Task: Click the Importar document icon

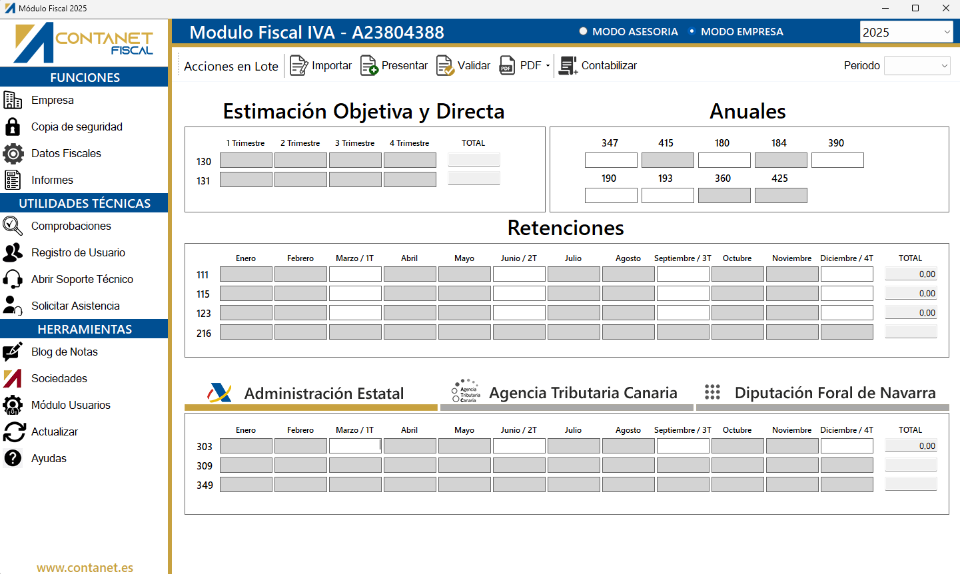Action: pyautogui.click(x=299, y=65)
